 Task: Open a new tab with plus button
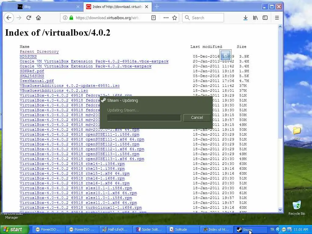157,7
